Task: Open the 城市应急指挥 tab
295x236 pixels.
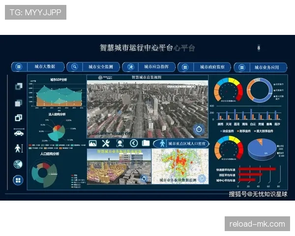Action: click(x=149, y=67)
